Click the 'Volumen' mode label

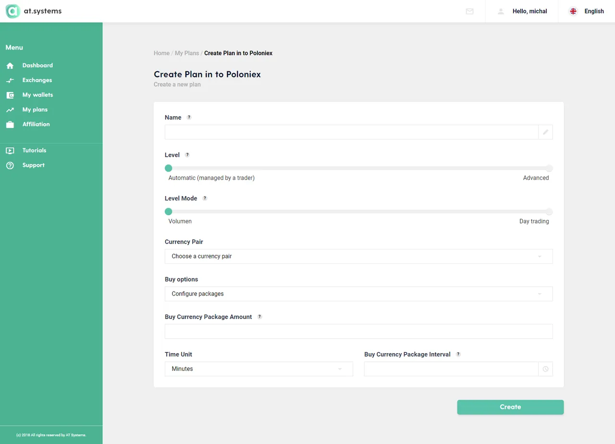(180, 222)
